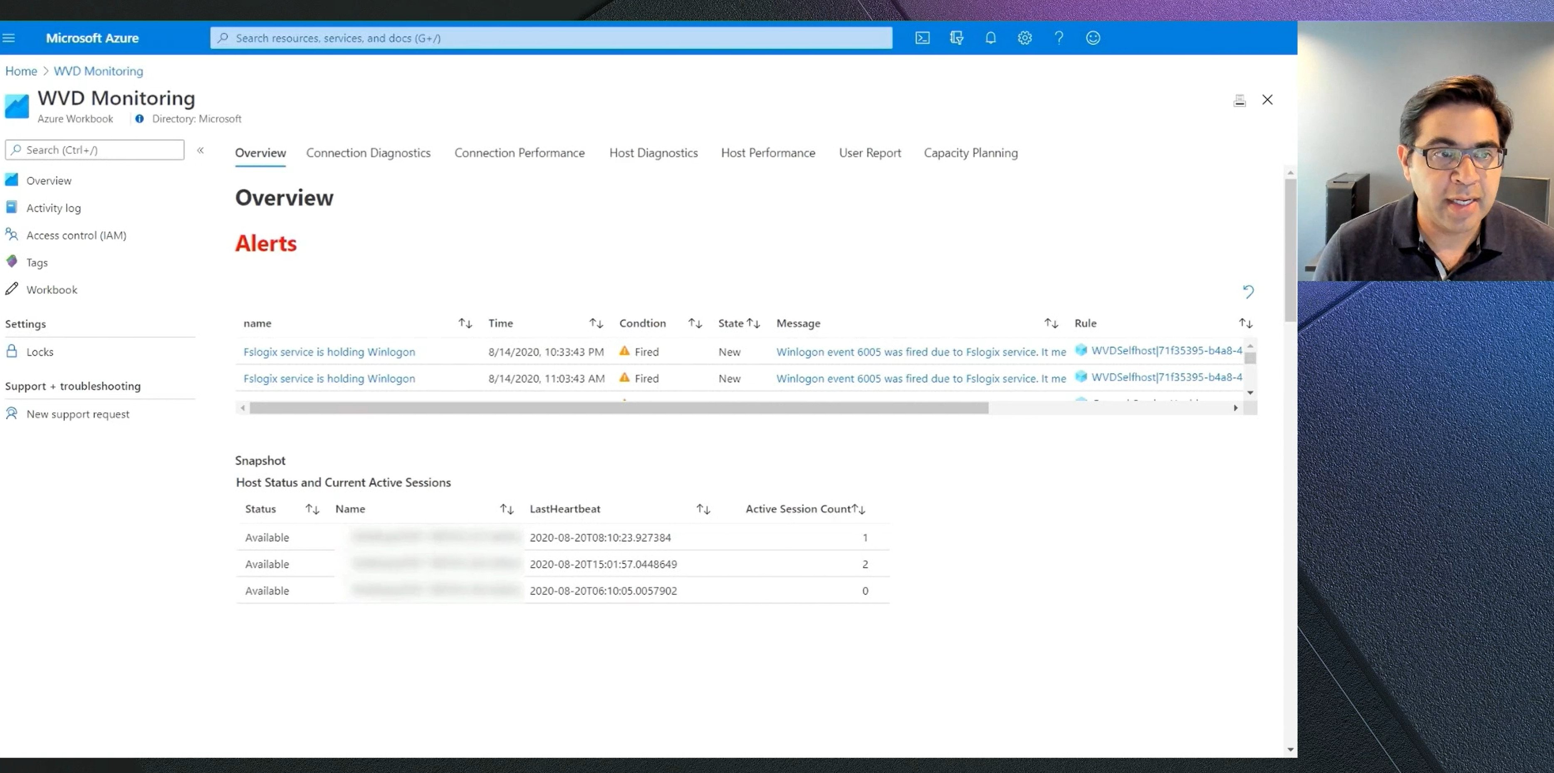Screen dimensions: 1554x773
Task: Open Activity log in the sidebar
Action: (x=53, y=208)
